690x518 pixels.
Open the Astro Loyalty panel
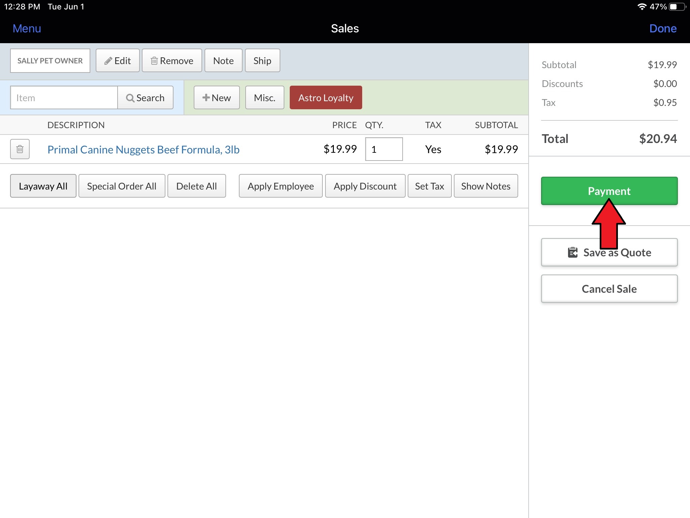(325, 98)
